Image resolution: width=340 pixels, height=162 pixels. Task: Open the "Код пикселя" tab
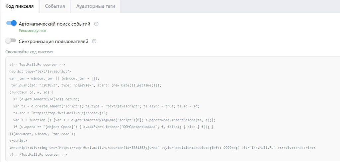(x=20, y=6)
